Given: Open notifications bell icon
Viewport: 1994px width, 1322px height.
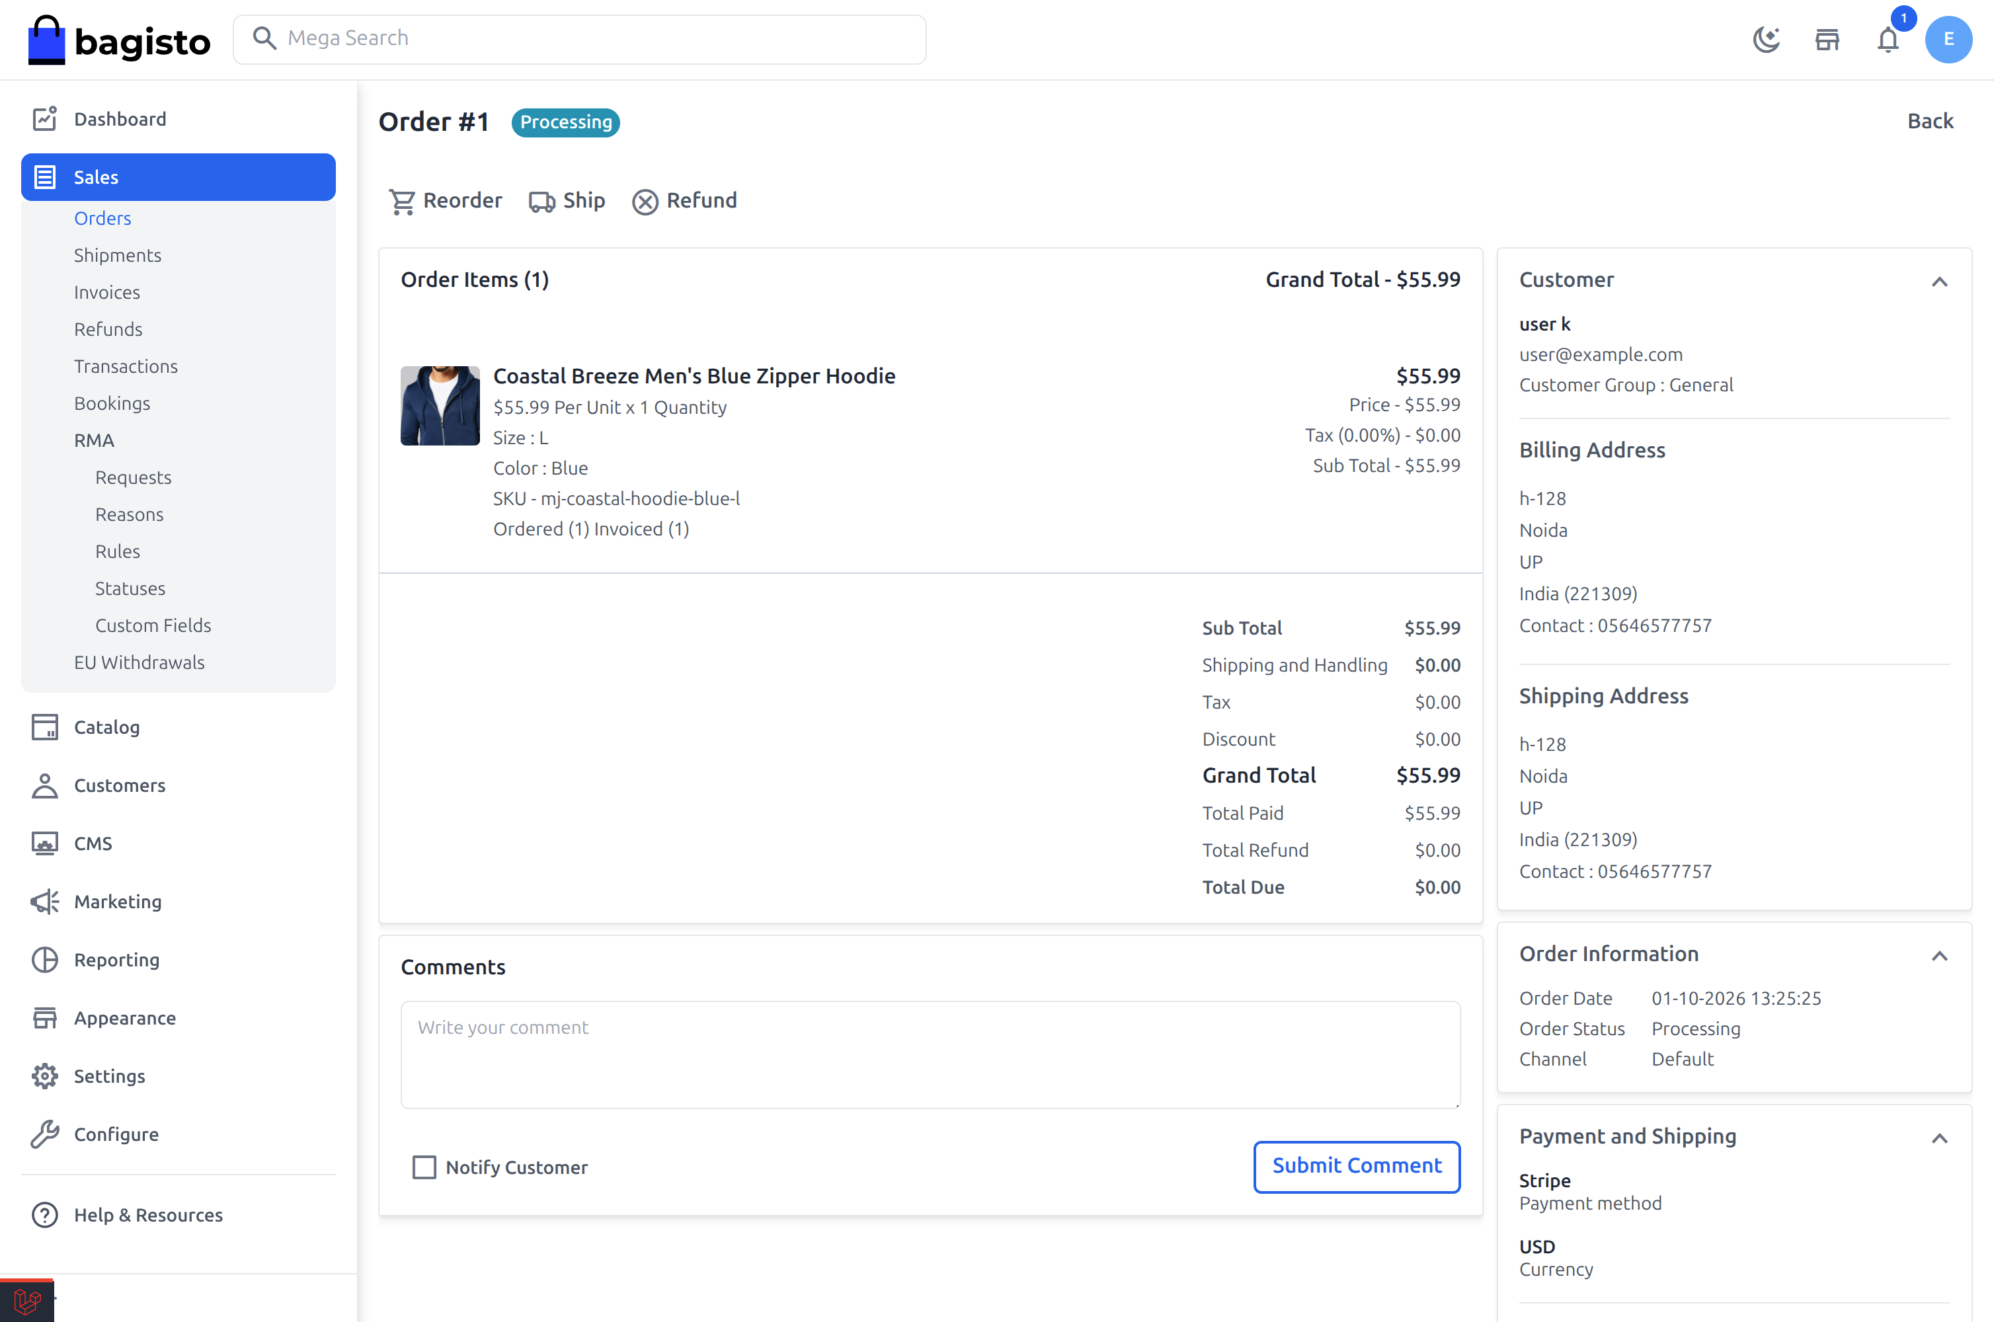Looking at the screenshot, I should 1888,40.
